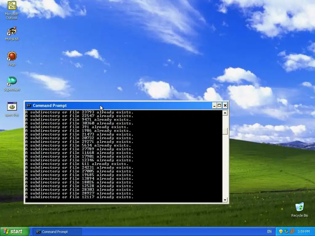This screenshot has width=315, height=236.
Task: Click the line mentioning file 1986
Action: (78, 131)
